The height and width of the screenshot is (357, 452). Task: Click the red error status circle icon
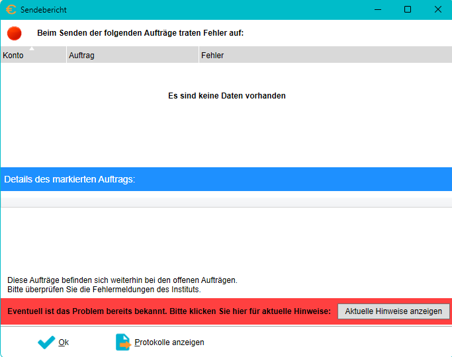(15, 33)
